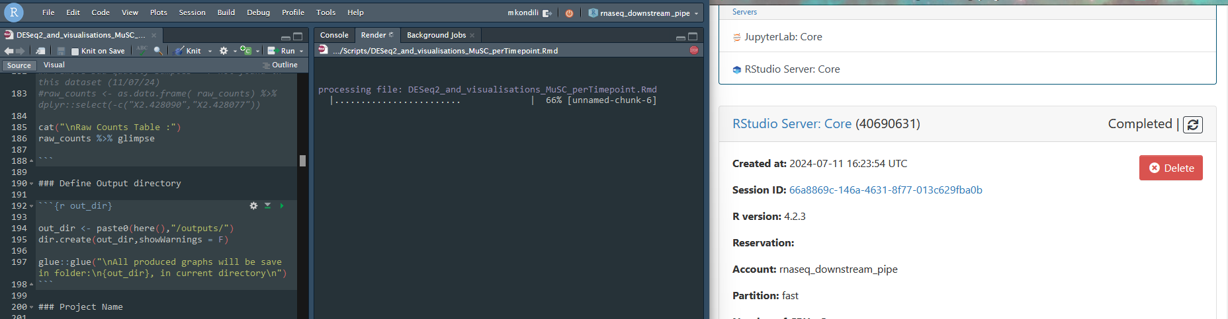The height and width of the screenshot is (319, 1228).
Task: Close the DESeq2_and_visualisations_MuSC tab
Action: click(153, 36)
